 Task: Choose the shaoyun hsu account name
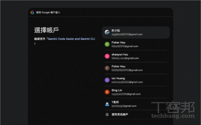120,55
